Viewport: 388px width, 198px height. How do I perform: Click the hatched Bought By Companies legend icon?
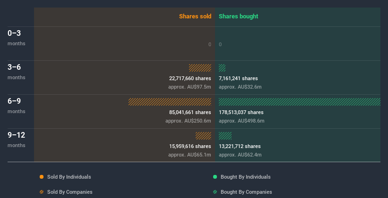coord(215,192)
